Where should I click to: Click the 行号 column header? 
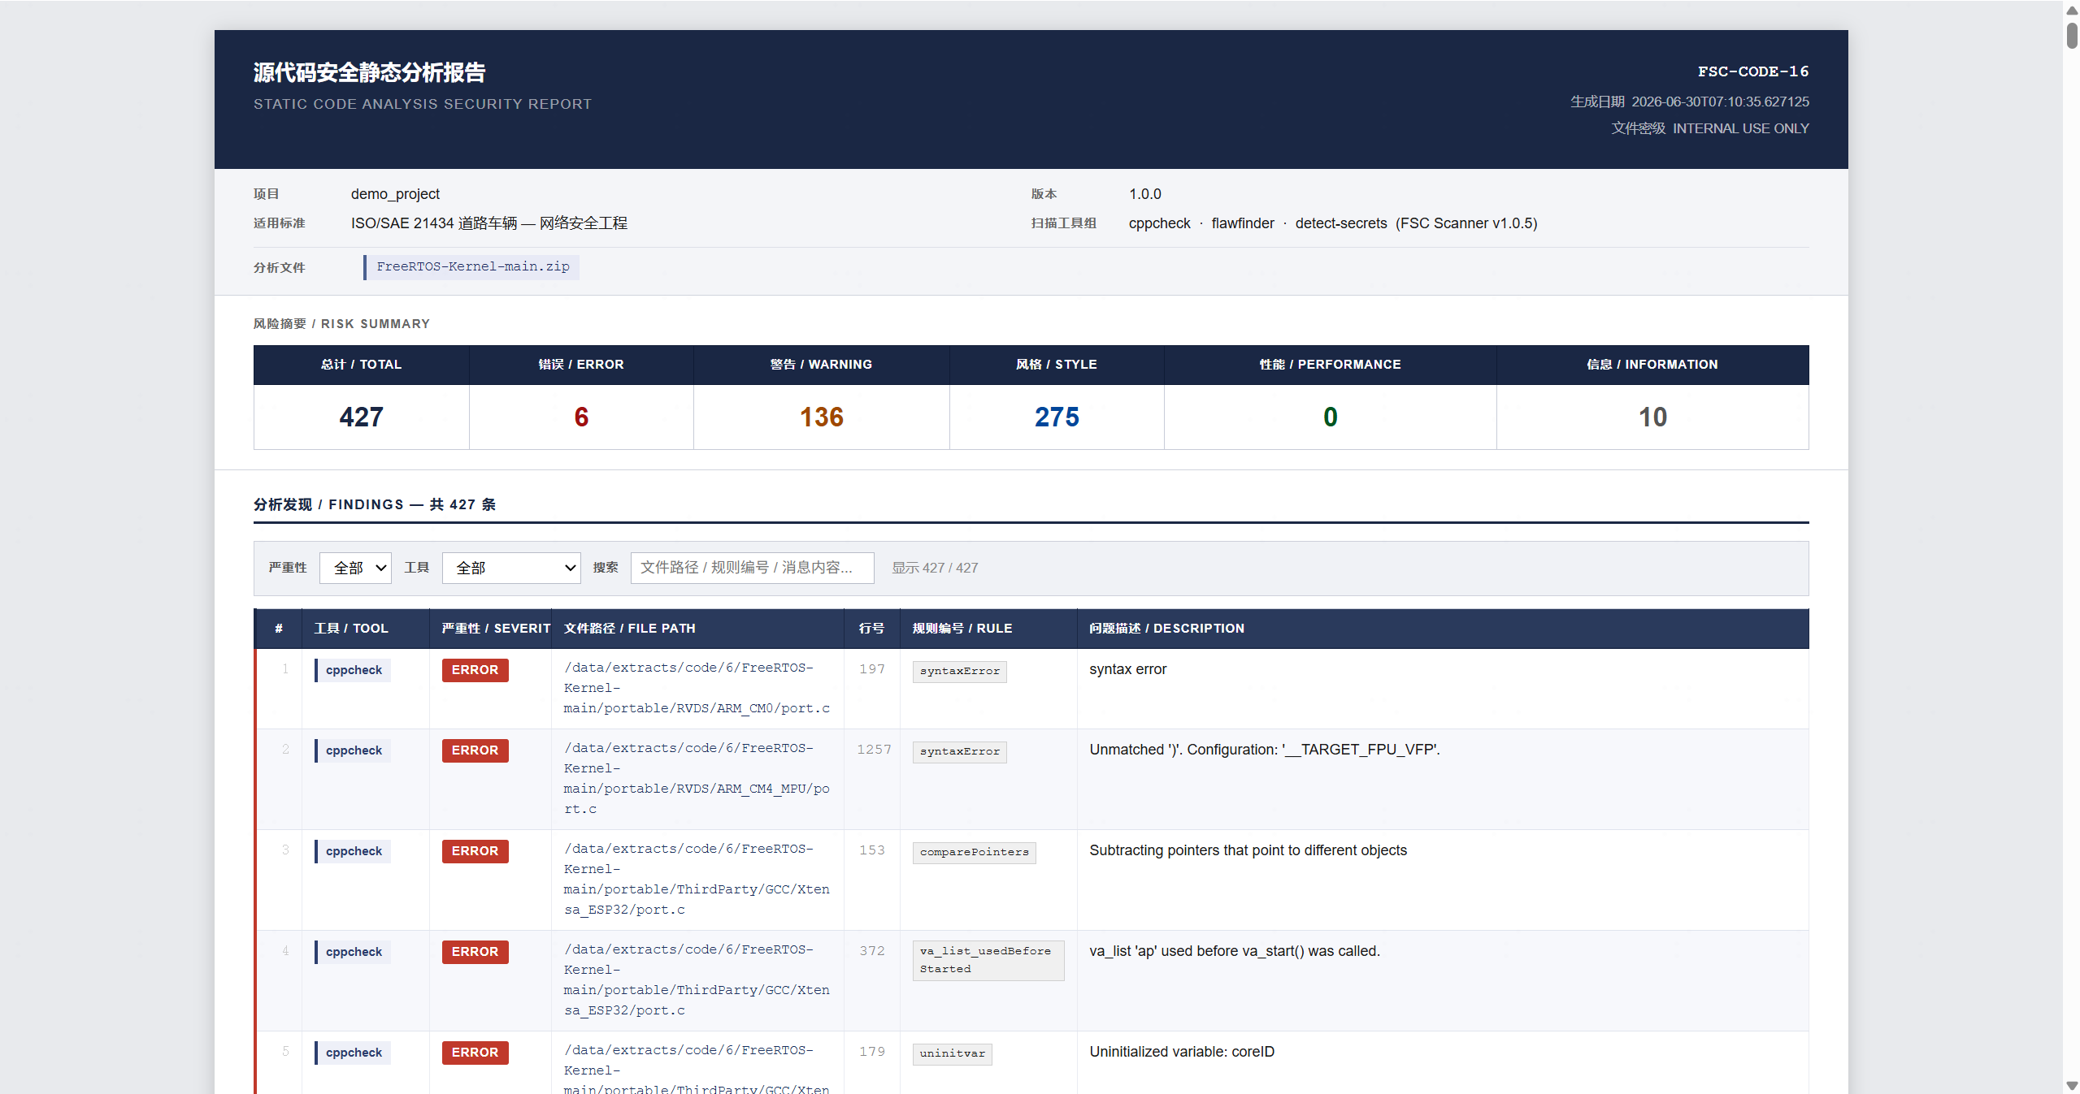[871, 628]
